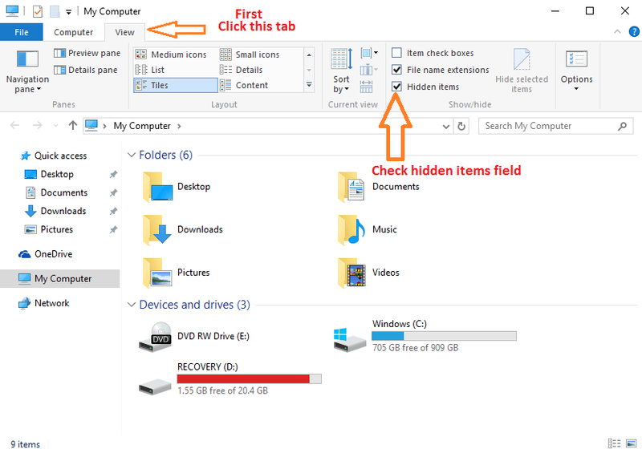The width and height of the screenshot is (642, 453).
Task: Select the Music folder tile
Action: pos(367,230)
